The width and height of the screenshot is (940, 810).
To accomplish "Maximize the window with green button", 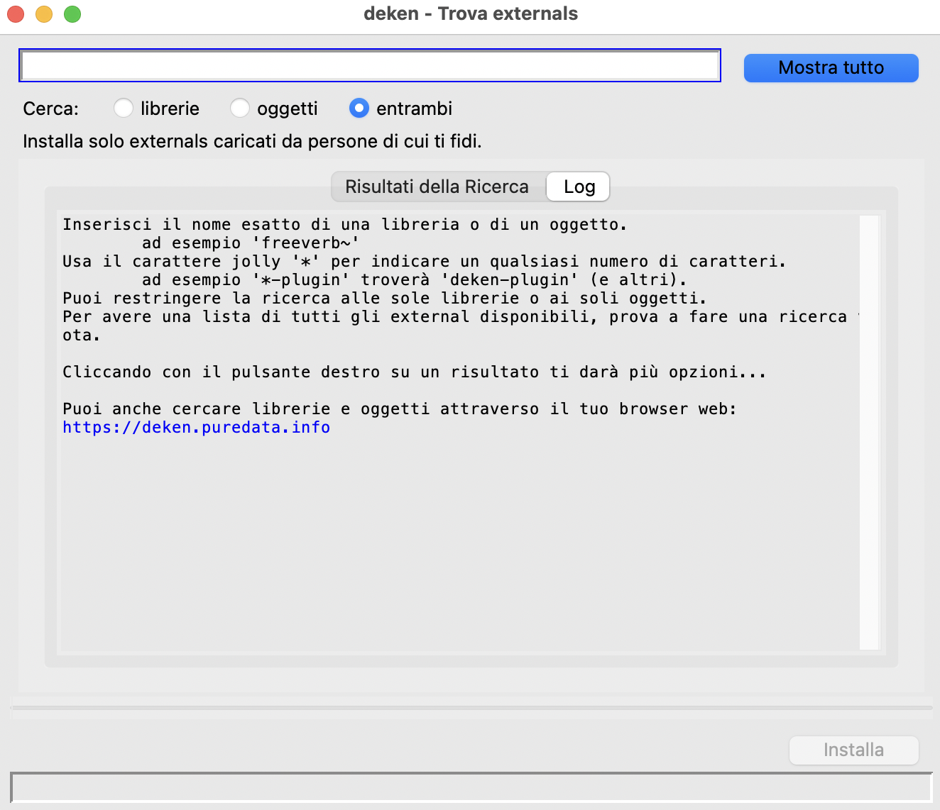I will (x=72, y=13).
